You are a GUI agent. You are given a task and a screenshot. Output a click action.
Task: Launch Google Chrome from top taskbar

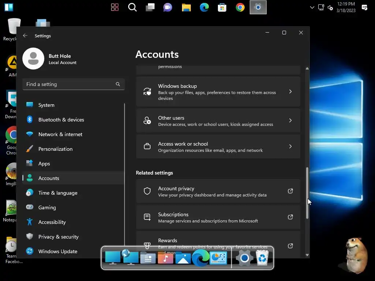(240, 7)
